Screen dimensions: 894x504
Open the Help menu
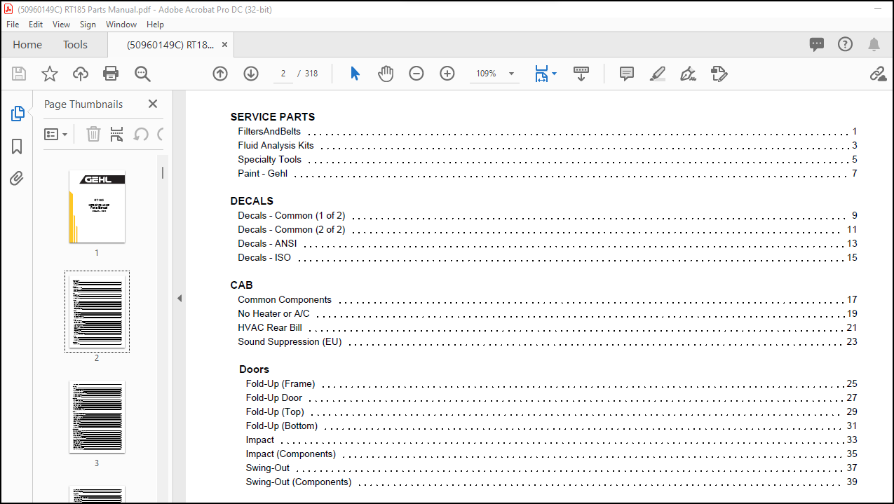155,24
